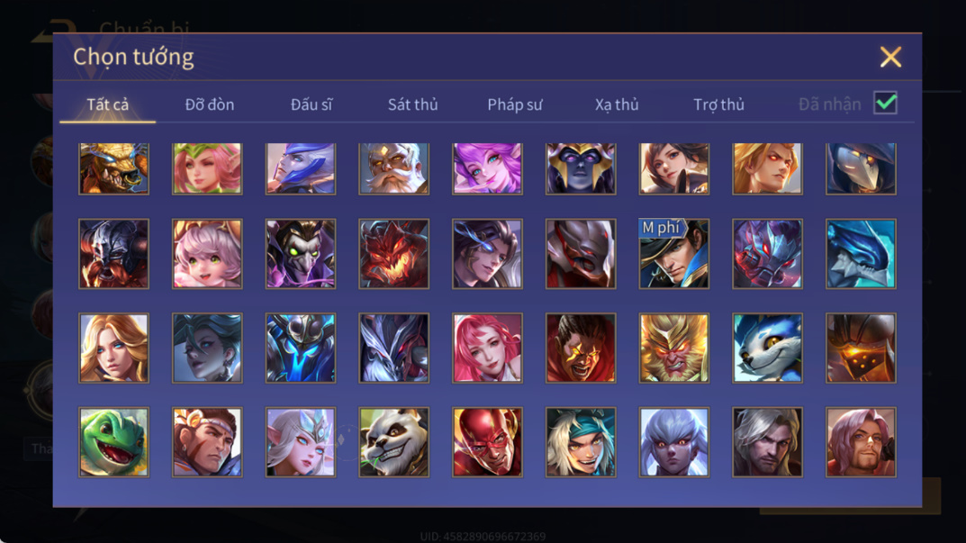The image size is (966, 543).
Task: Choose the white-bearded old man hero
Action: 394,169
